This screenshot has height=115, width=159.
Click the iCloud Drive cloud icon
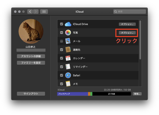tap(68, 24)
